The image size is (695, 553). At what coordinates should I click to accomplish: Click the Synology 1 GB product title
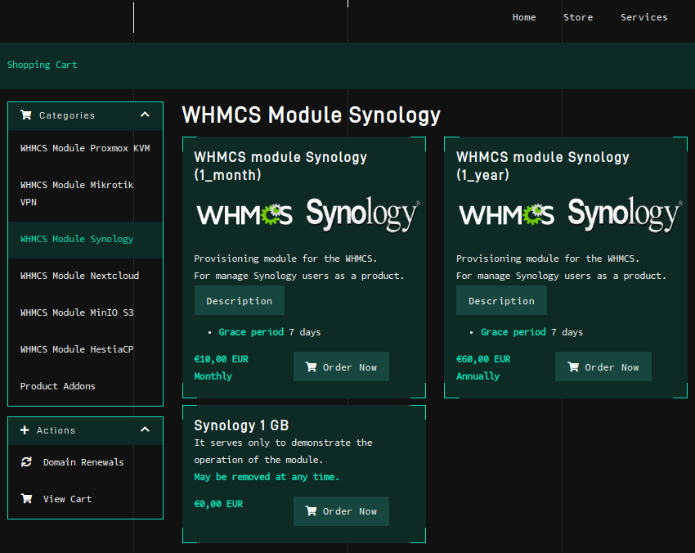point(241,425)
